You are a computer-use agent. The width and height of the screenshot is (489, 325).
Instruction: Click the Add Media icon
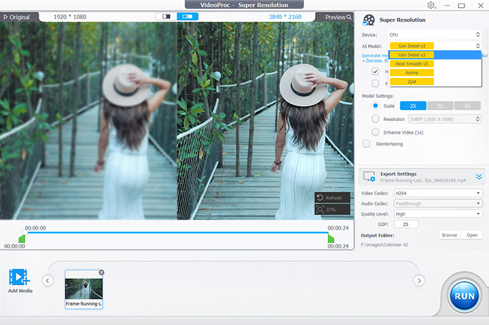coord(19,277)
